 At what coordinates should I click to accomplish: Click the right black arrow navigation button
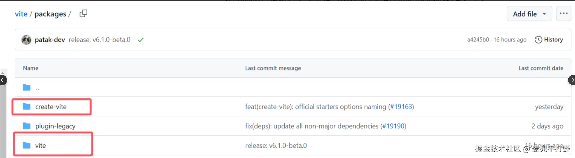pyautogui.click(x=572, y=80)
